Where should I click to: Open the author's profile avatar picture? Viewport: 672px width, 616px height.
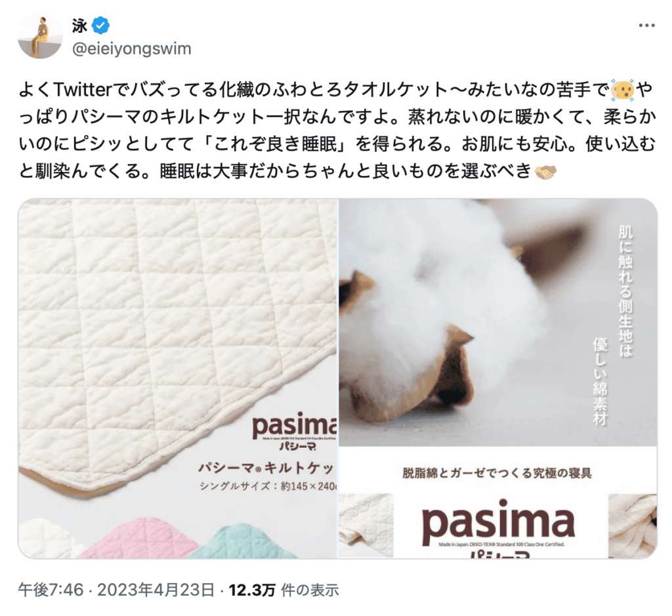pos(40,37)
